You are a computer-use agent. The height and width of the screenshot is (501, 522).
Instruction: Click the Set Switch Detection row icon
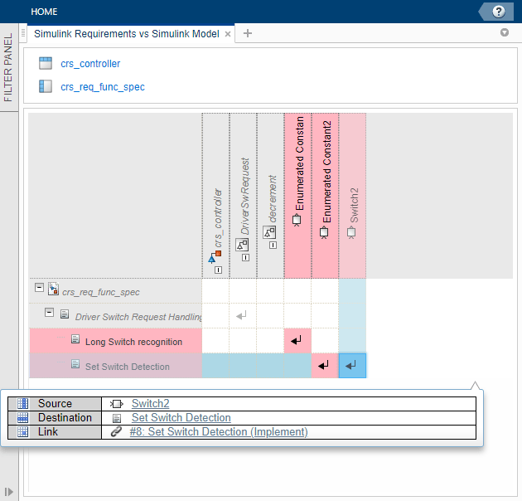[x=75, y=364]
